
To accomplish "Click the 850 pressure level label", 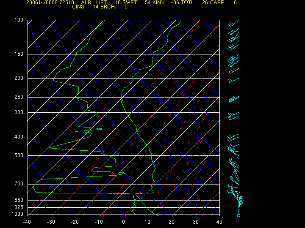I will (x=19, y=200).
